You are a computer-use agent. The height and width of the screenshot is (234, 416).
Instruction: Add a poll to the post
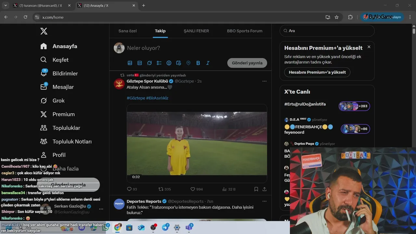(x=159, y=63)
